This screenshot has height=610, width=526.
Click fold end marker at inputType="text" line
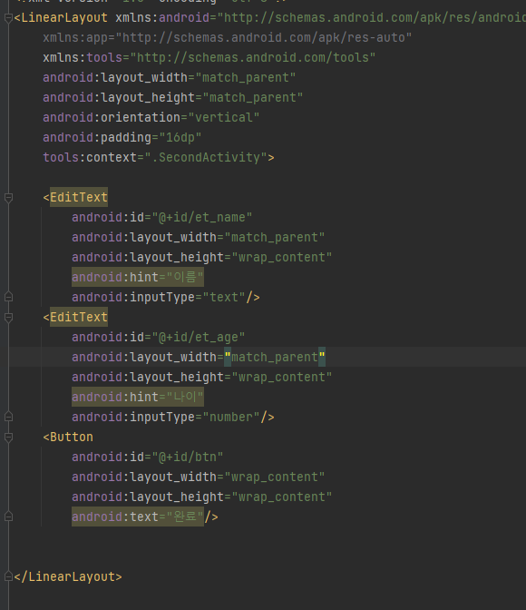(x=8, y=297)
